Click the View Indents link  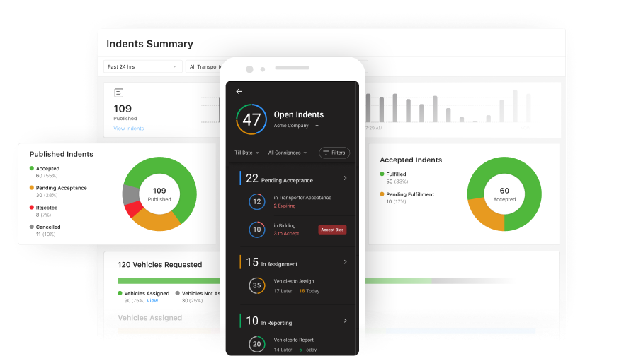coord(128,129)
